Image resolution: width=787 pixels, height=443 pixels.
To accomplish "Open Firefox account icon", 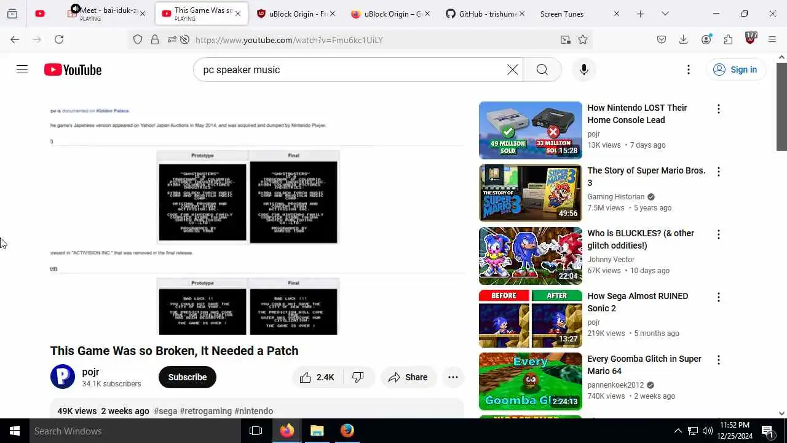I will tap(706, 39).
